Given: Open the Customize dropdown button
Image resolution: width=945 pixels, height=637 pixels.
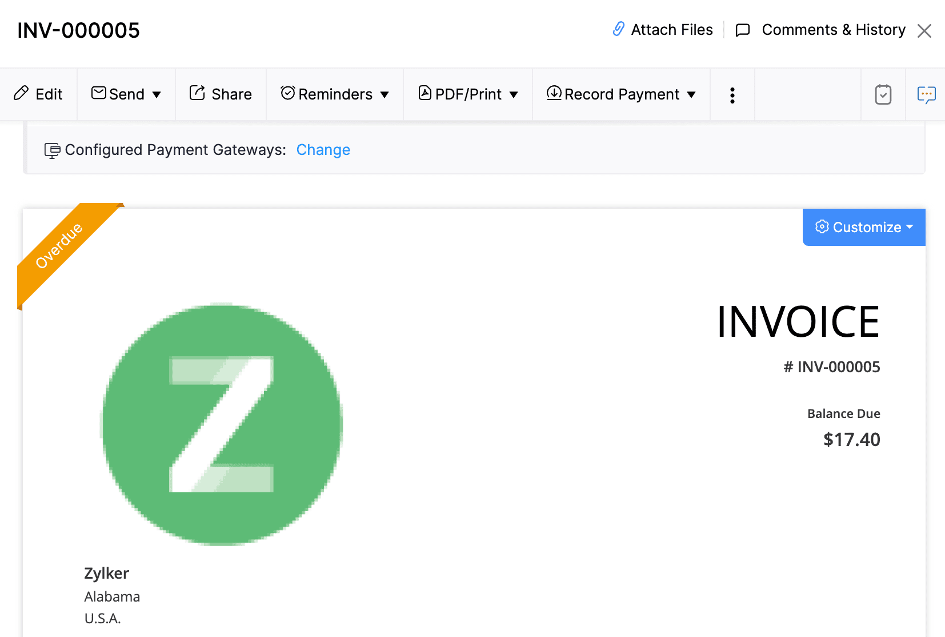Looking at the screenshot, I should 863,227.
